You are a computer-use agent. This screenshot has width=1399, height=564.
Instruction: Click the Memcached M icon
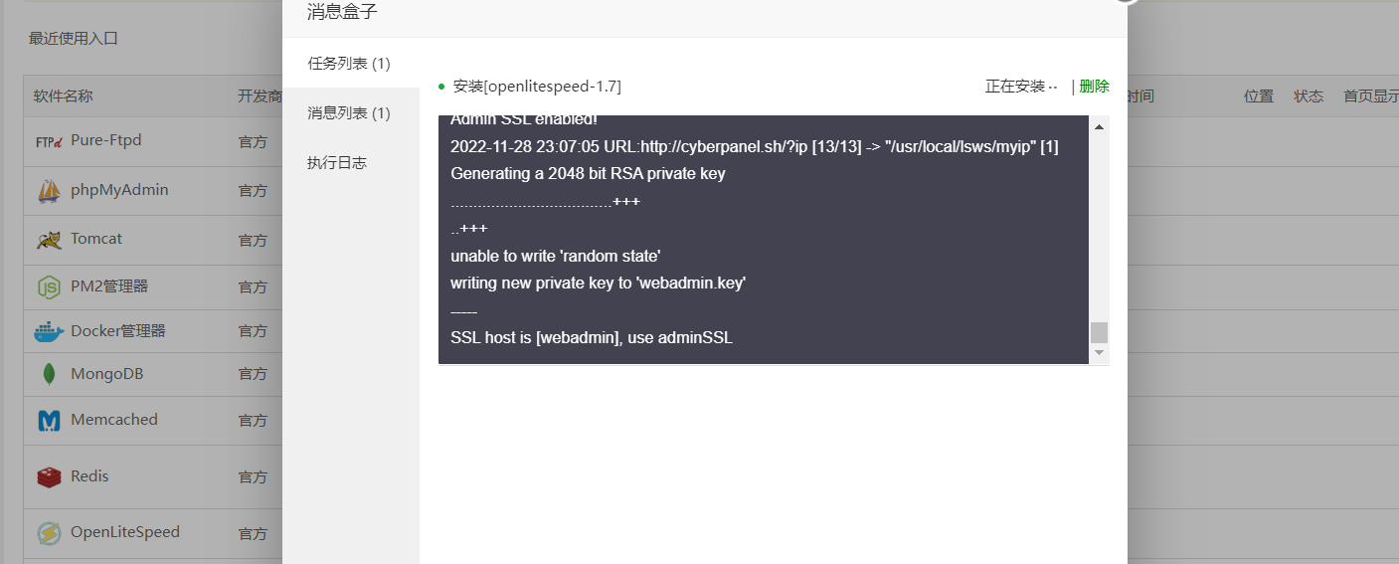[49, 421]
